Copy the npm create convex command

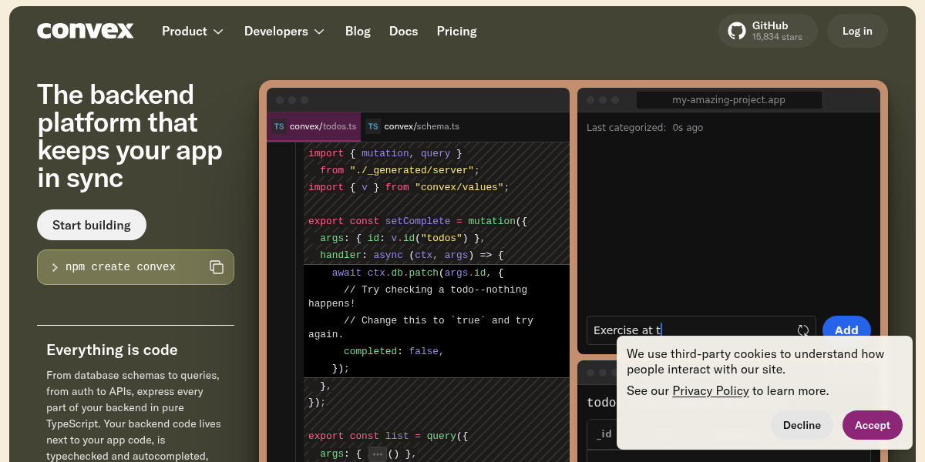pyautogui.click(x=217, y=266)
